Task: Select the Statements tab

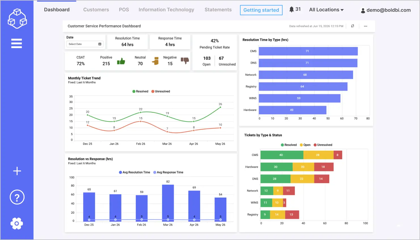Action: (218, 10)
